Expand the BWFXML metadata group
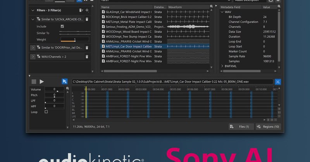 [222, 66]
